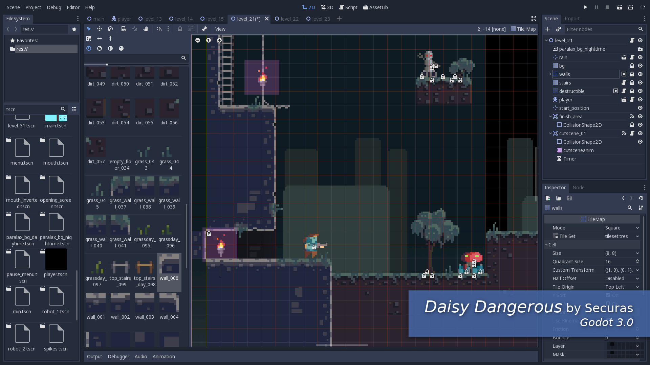The image size is (650, 365).
Task: Open the Debug menu in menu bar
Action: 54,7
